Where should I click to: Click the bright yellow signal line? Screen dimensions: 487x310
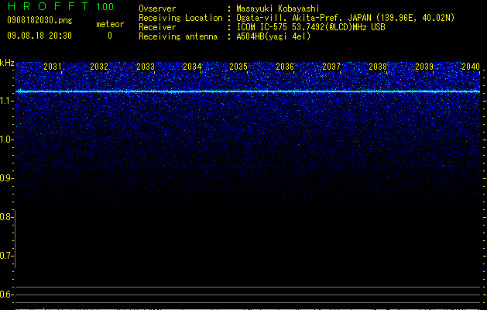tap(248, 91)
